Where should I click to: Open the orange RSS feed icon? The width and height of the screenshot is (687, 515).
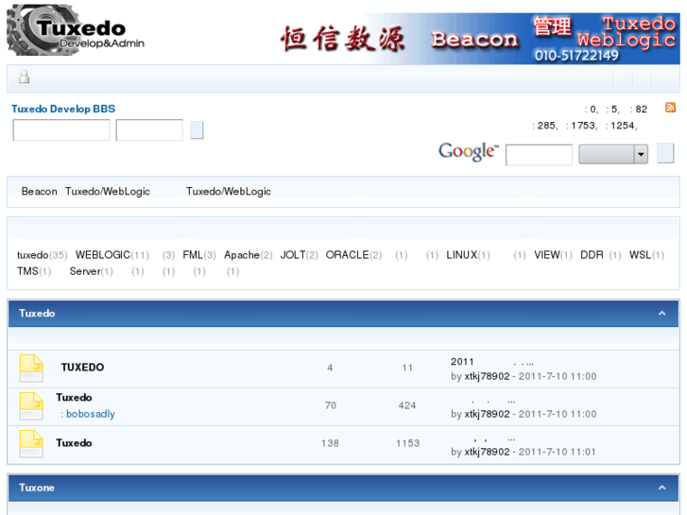670,108
